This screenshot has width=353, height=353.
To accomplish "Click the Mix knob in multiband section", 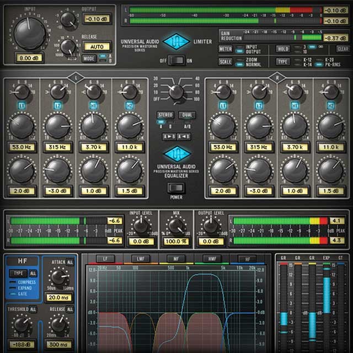I will (x=176, y=226).
